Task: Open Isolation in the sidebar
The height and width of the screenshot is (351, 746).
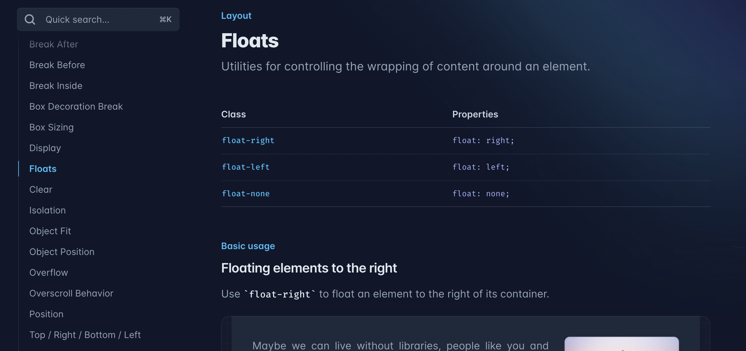Action: tap(47, 210)
